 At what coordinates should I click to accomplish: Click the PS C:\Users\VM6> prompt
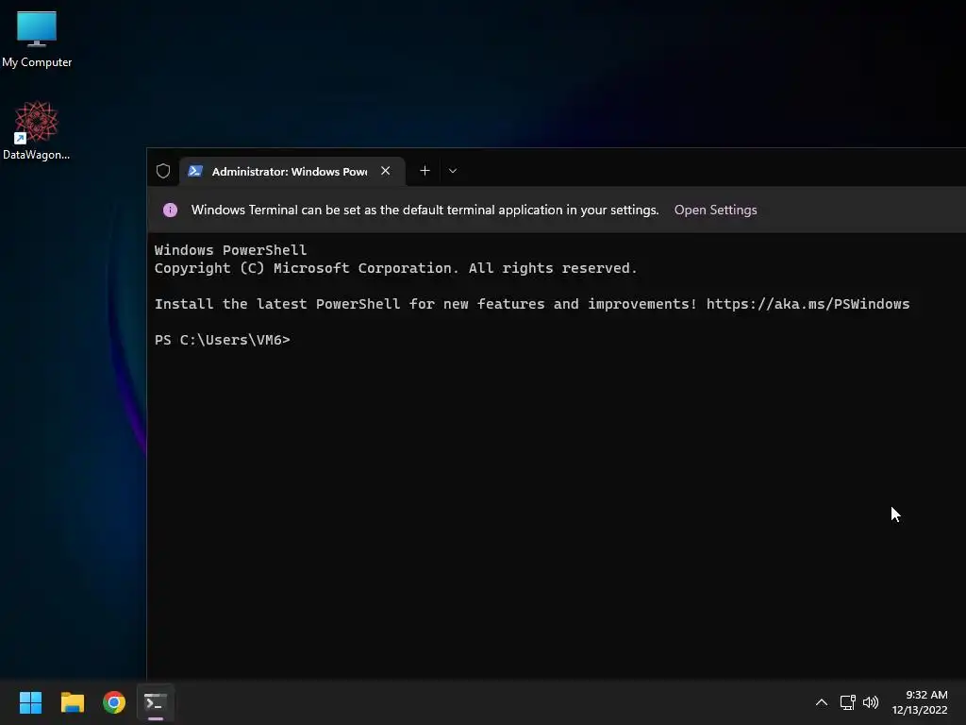(x=222, y=340)
